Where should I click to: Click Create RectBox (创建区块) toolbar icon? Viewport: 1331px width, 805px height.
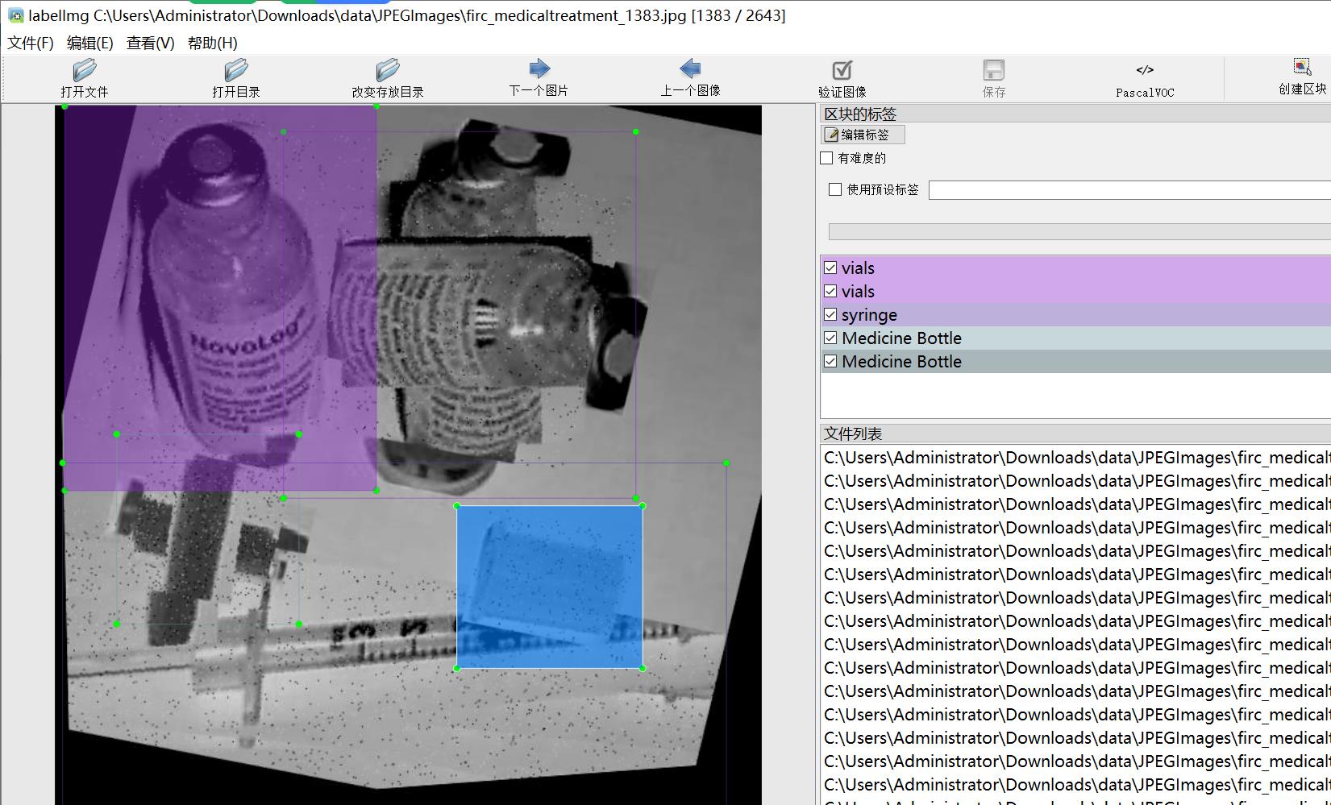[x=1302, y=67]
